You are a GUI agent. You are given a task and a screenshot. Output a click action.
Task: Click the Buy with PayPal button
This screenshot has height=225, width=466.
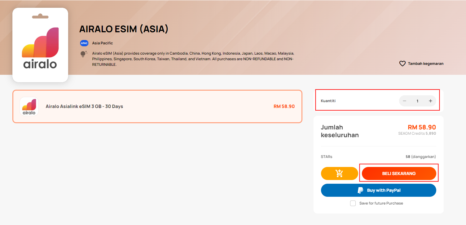[379, 190]
